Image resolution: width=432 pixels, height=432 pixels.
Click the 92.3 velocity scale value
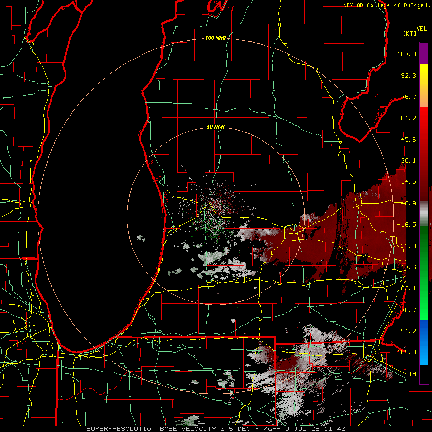(408, 75)
